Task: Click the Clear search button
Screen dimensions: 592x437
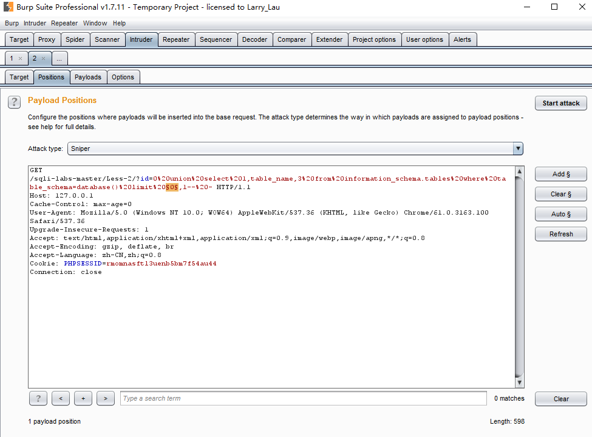Action: tap(561, 399)
